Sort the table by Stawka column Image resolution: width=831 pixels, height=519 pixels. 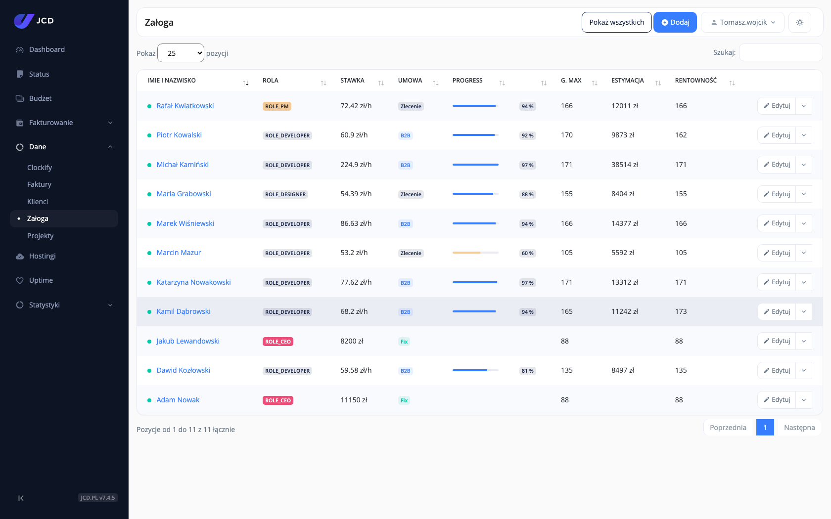pos(381,83)
